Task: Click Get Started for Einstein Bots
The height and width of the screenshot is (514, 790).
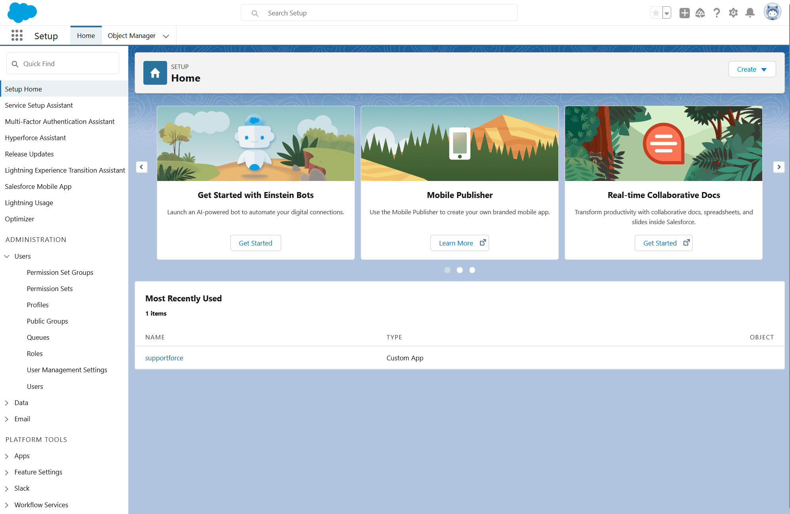Action: pyautogui.click(x=255, y=243)
